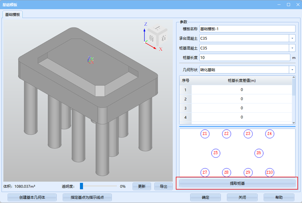Image resolution: width=302 pixels, height=203 pixels.
Task: Confirm with the 确定 button
Action: click(205, 197)
